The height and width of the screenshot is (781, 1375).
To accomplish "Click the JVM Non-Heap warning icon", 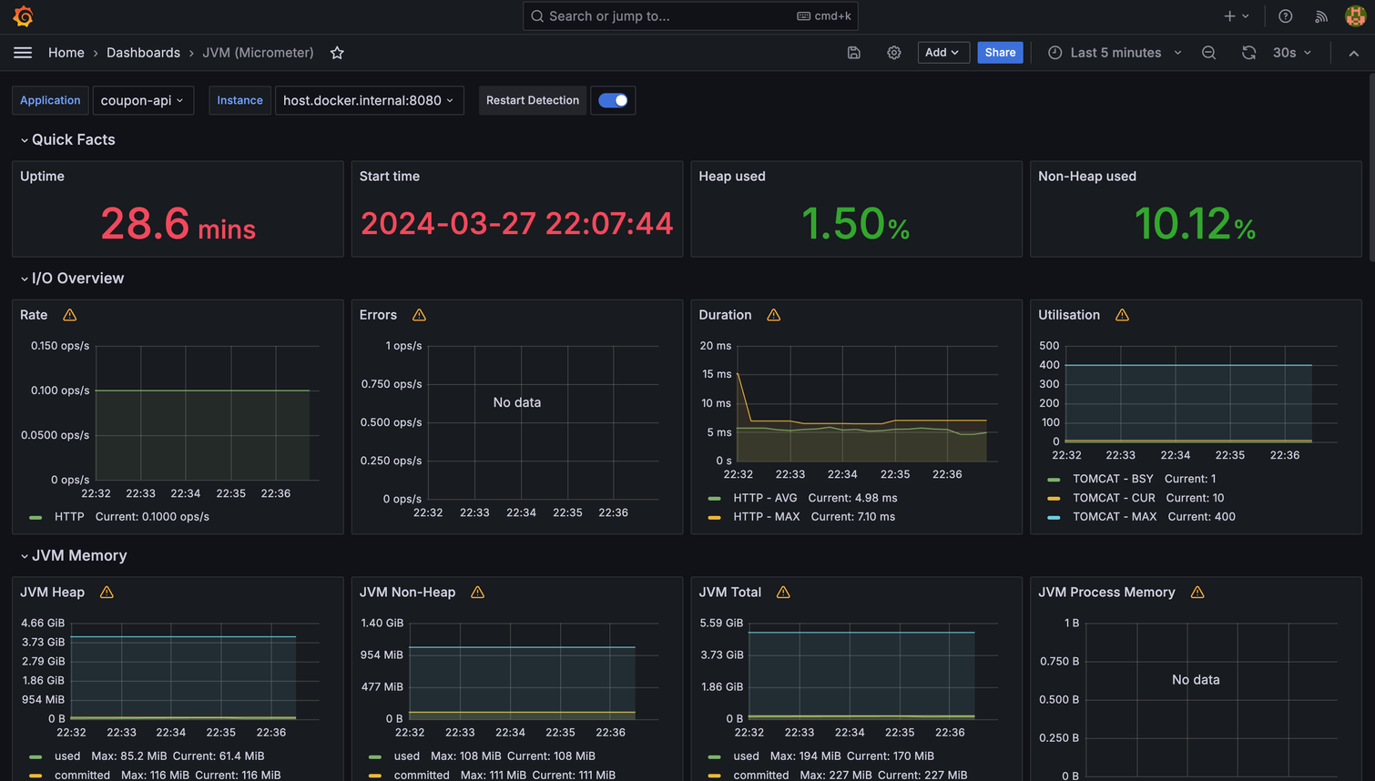I will pyautogui.click(x=477, y=593).
